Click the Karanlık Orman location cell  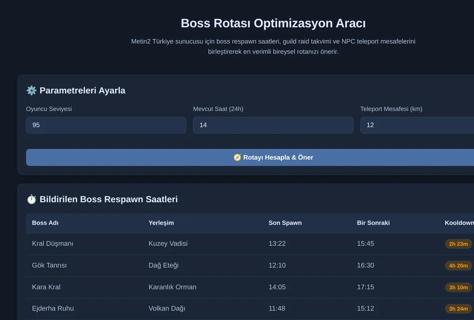172,287
